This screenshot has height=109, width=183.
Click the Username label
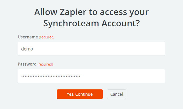pyautogui.click(x=28, y=37)
